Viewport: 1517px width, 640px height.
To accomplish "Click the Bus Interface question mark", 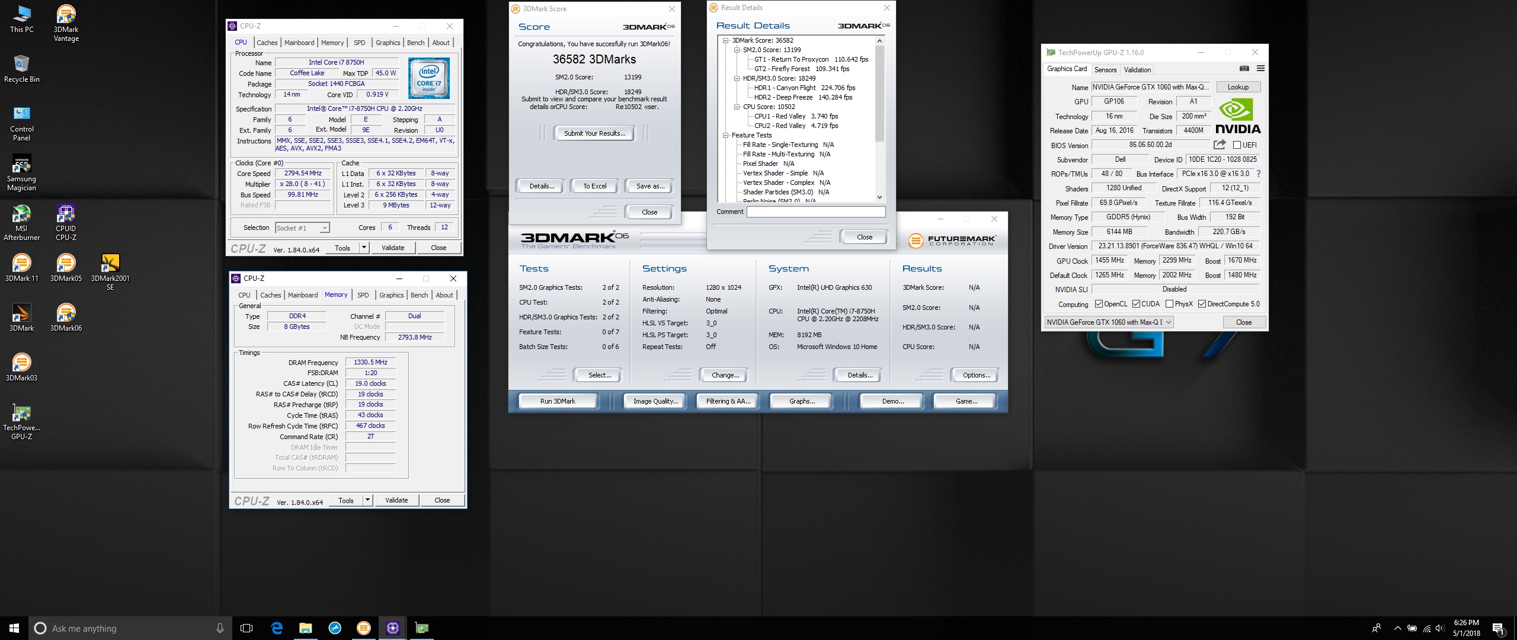I will 1258,174.
